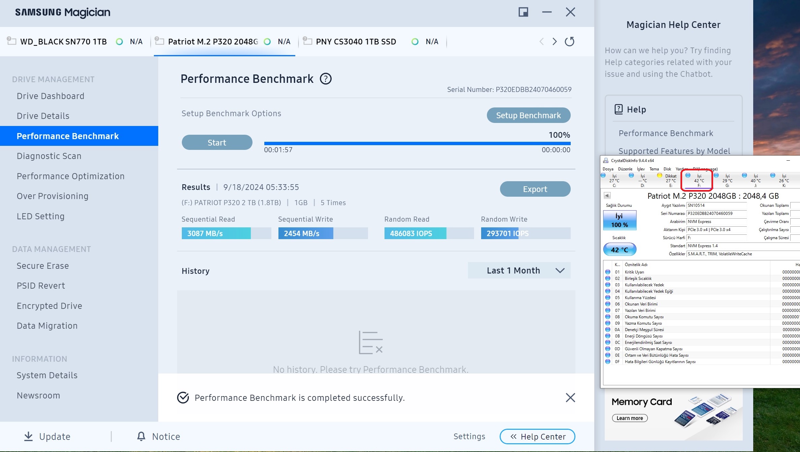Screen dimensions: 800x452
Task: Click the Notice bell icon
Action: (x=141, y=436)
